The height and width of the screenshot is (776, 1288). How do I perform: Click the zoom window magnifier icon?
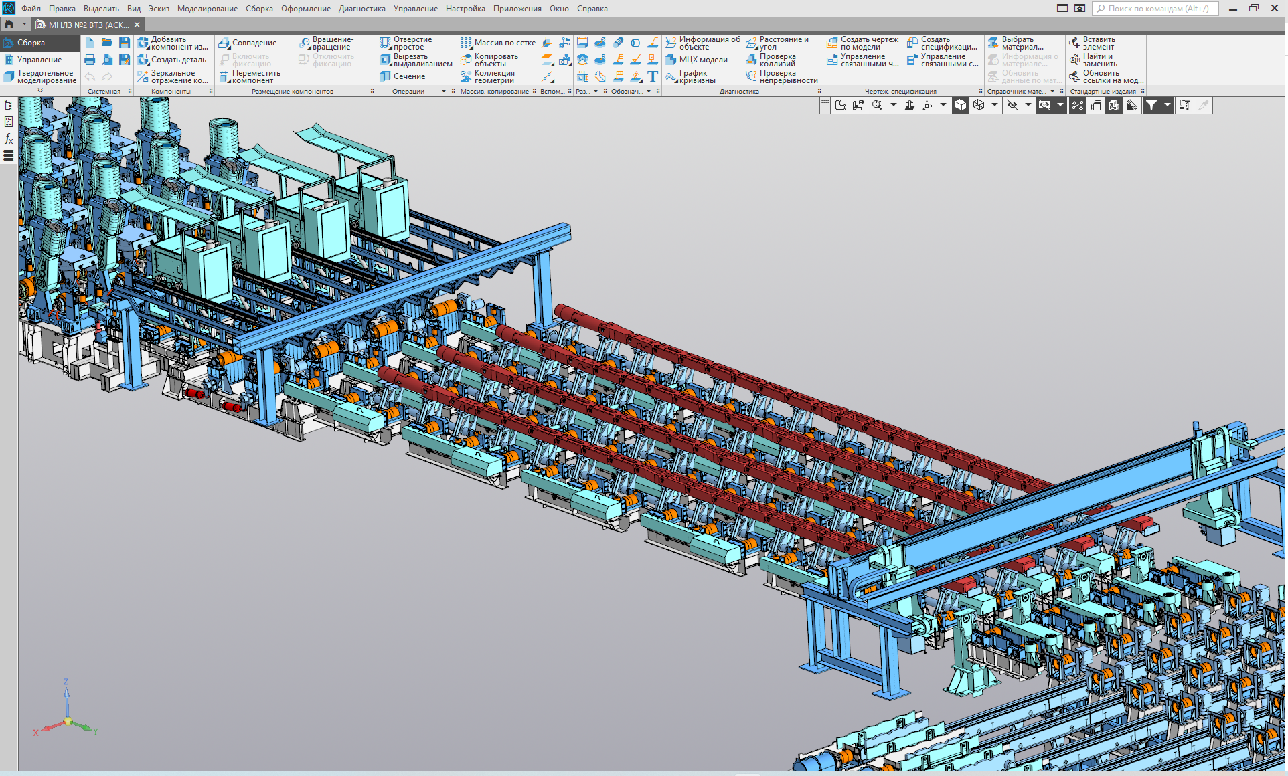pos(877,105)
